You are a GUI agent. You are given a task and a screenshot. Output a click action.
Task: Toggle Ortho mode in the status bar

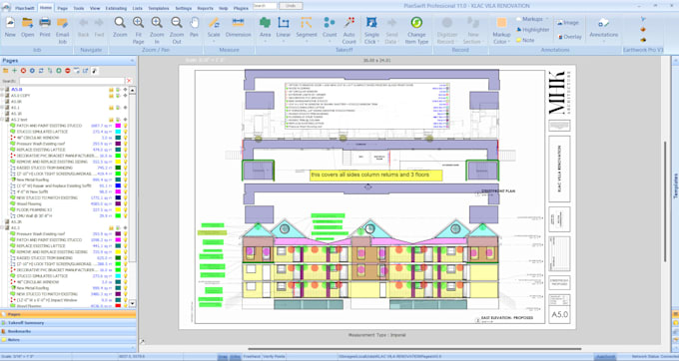click(235, 357)
